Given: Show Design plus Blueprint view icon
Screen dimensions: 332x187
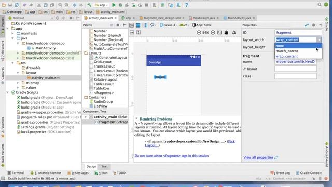Looking at the screenshot, I should point(145,25).
